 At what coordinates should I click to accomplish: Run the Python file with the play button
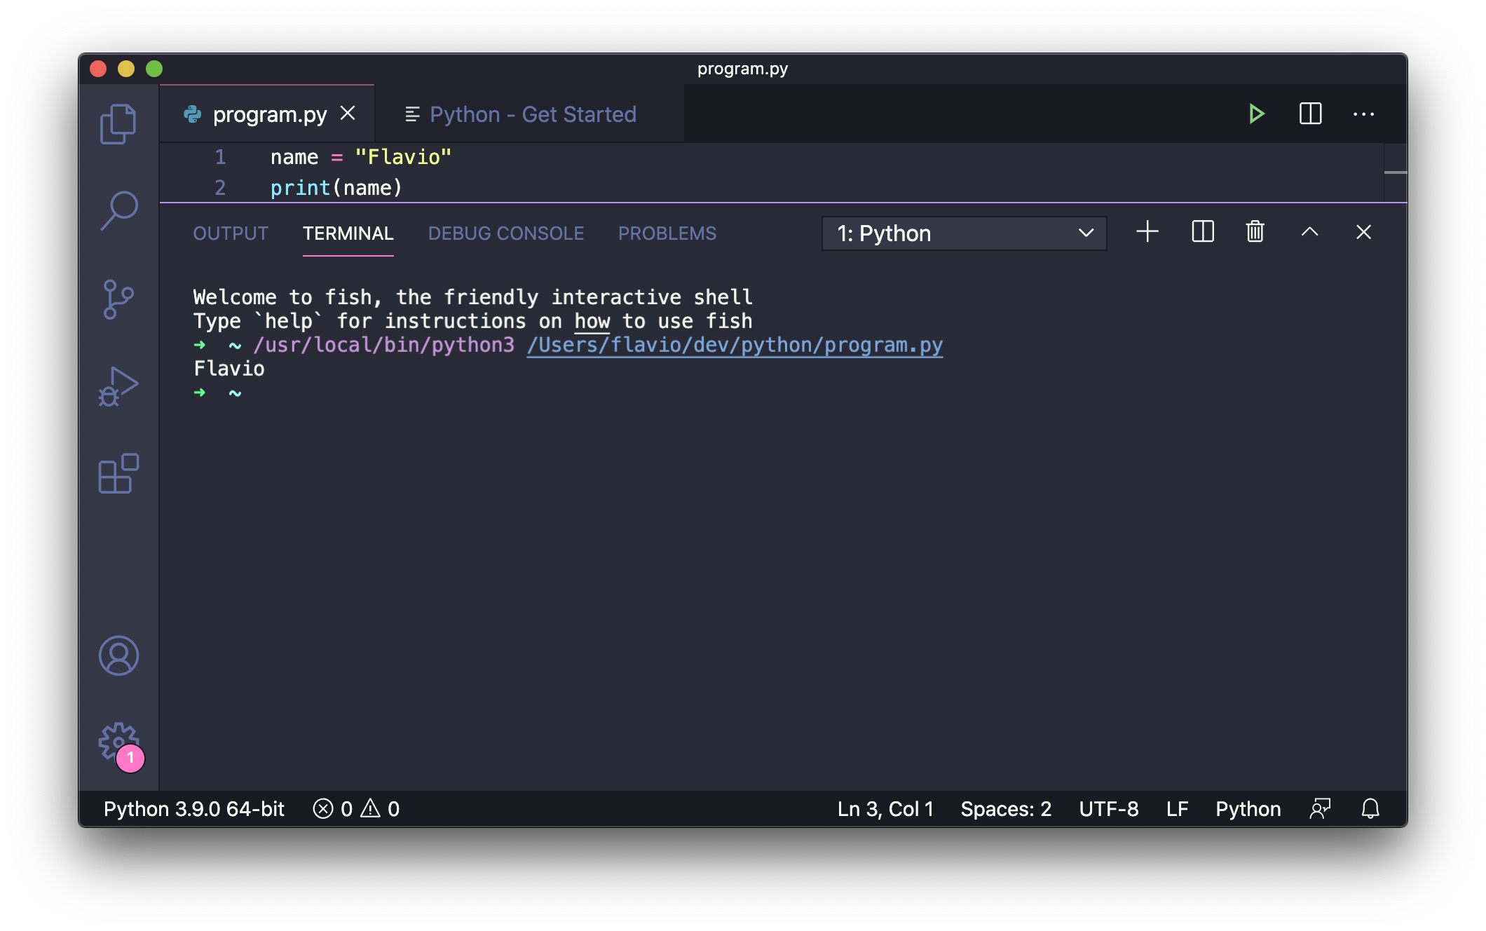pos(1256,114)
